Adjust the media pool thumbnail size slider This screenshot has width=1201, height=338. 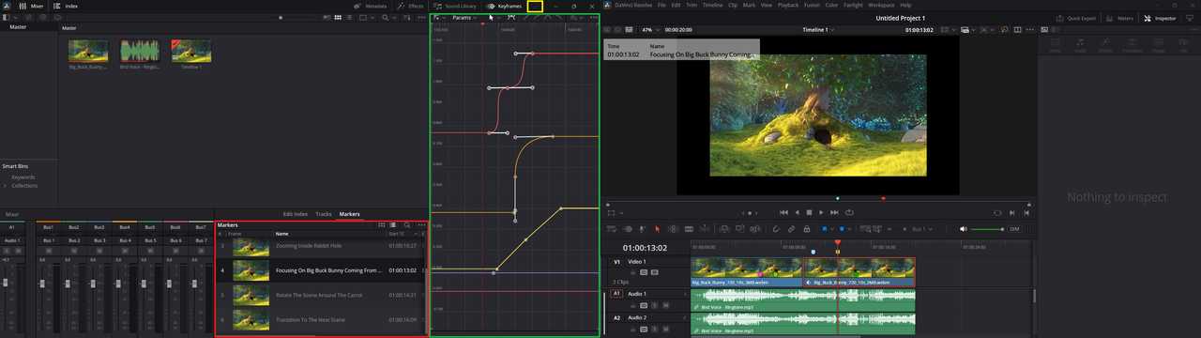point(281,17)
